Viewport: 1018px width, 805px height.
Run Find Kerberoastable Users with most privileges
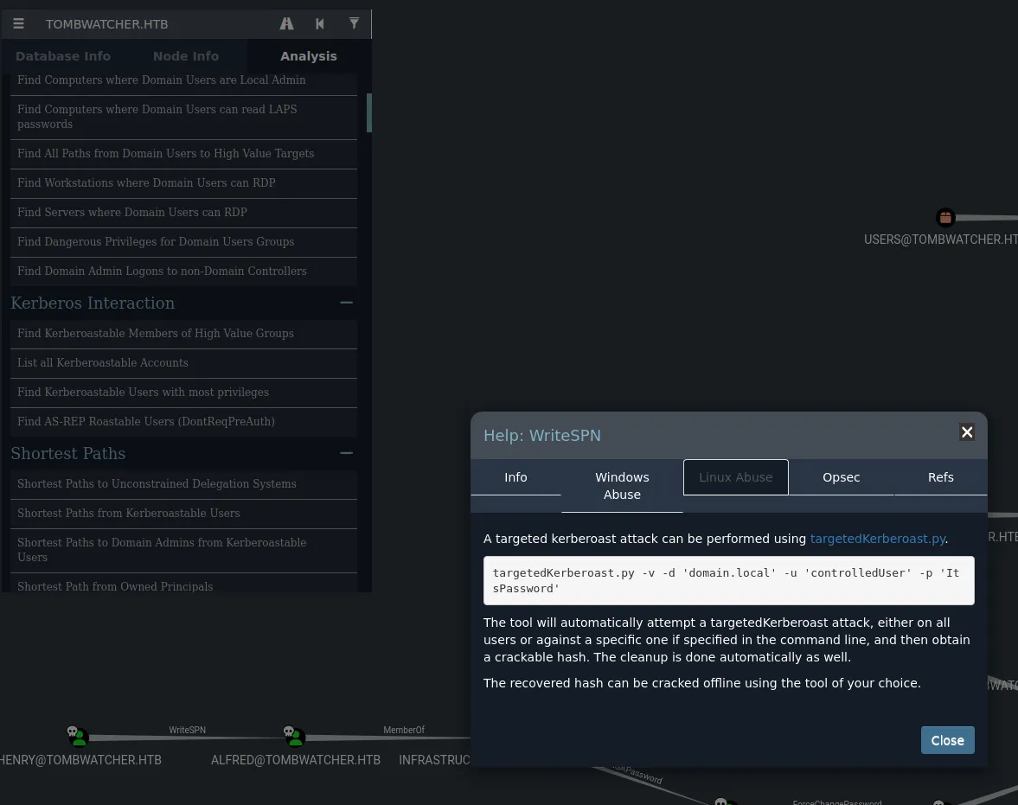[183, 392]
